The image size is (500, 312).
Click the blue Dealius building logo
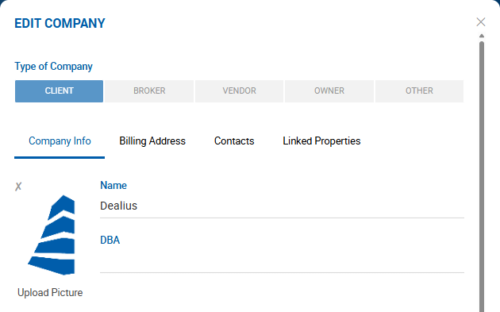click(52, 235)
